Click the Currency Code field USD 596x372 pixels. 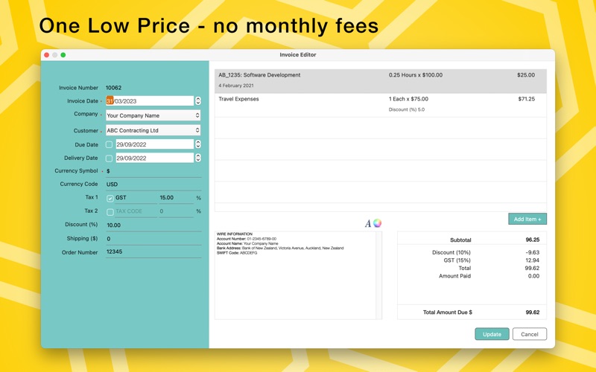(153, 185)
